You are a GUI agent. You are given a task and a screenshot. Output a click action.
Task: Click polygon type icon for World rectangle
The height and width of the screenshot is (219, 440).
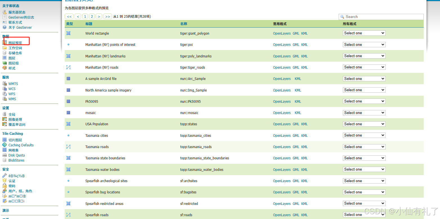coord(68,33)
